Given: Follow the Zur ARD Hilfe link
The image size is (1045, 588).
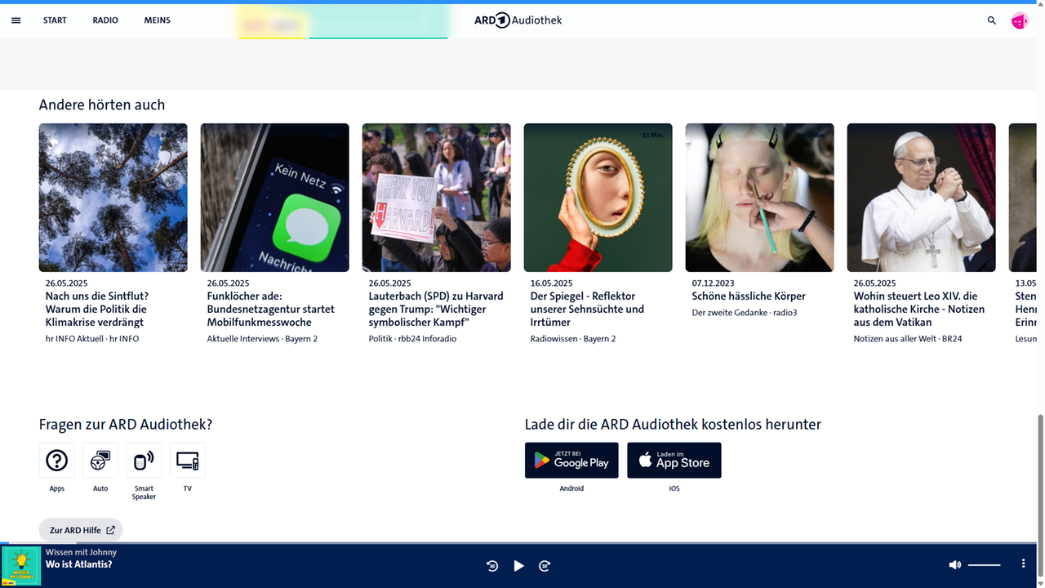Looking at the screenshot, I should coord(81,530).
